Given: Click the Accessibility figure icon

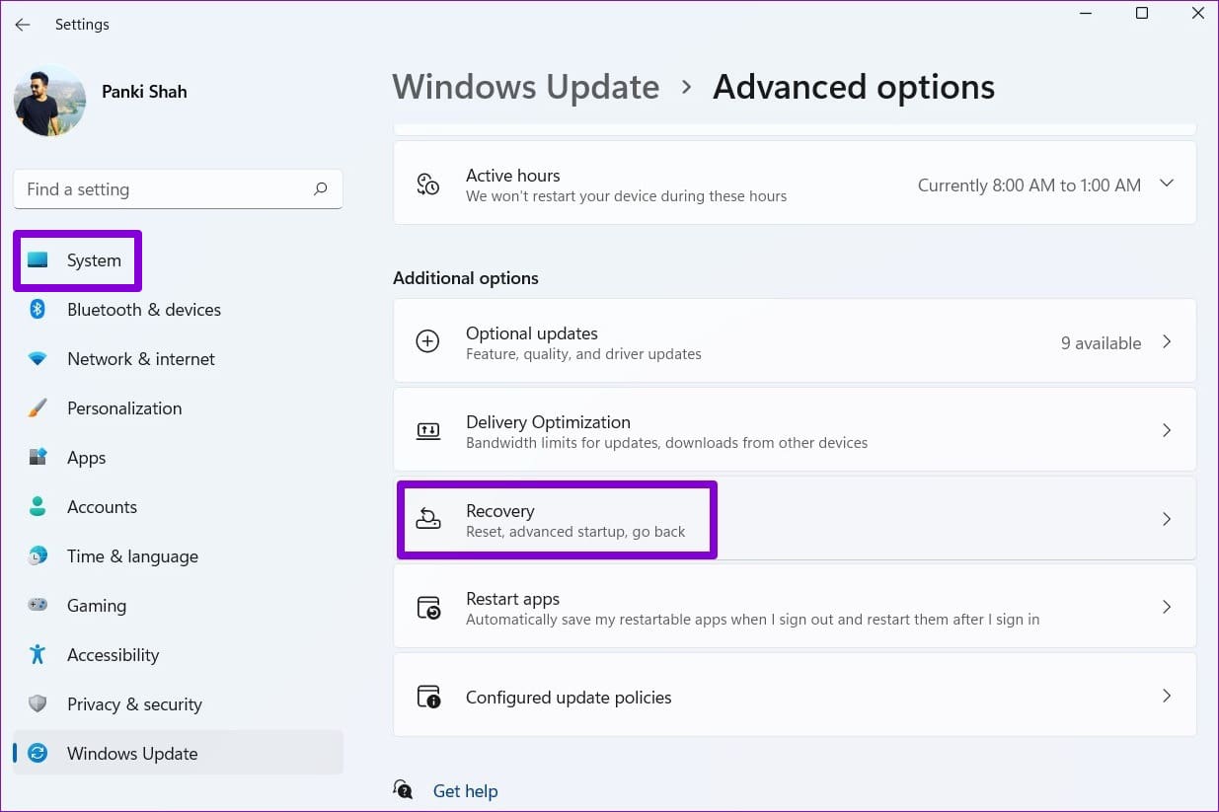Looking at the screenshot, I should tap(38, 655).
